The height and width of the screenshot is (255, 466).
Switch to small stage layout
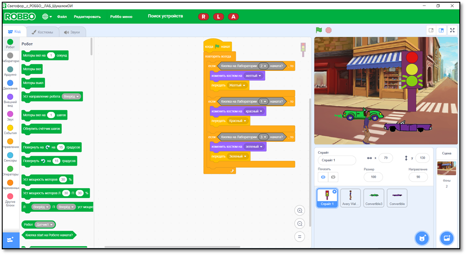point(431,30)
